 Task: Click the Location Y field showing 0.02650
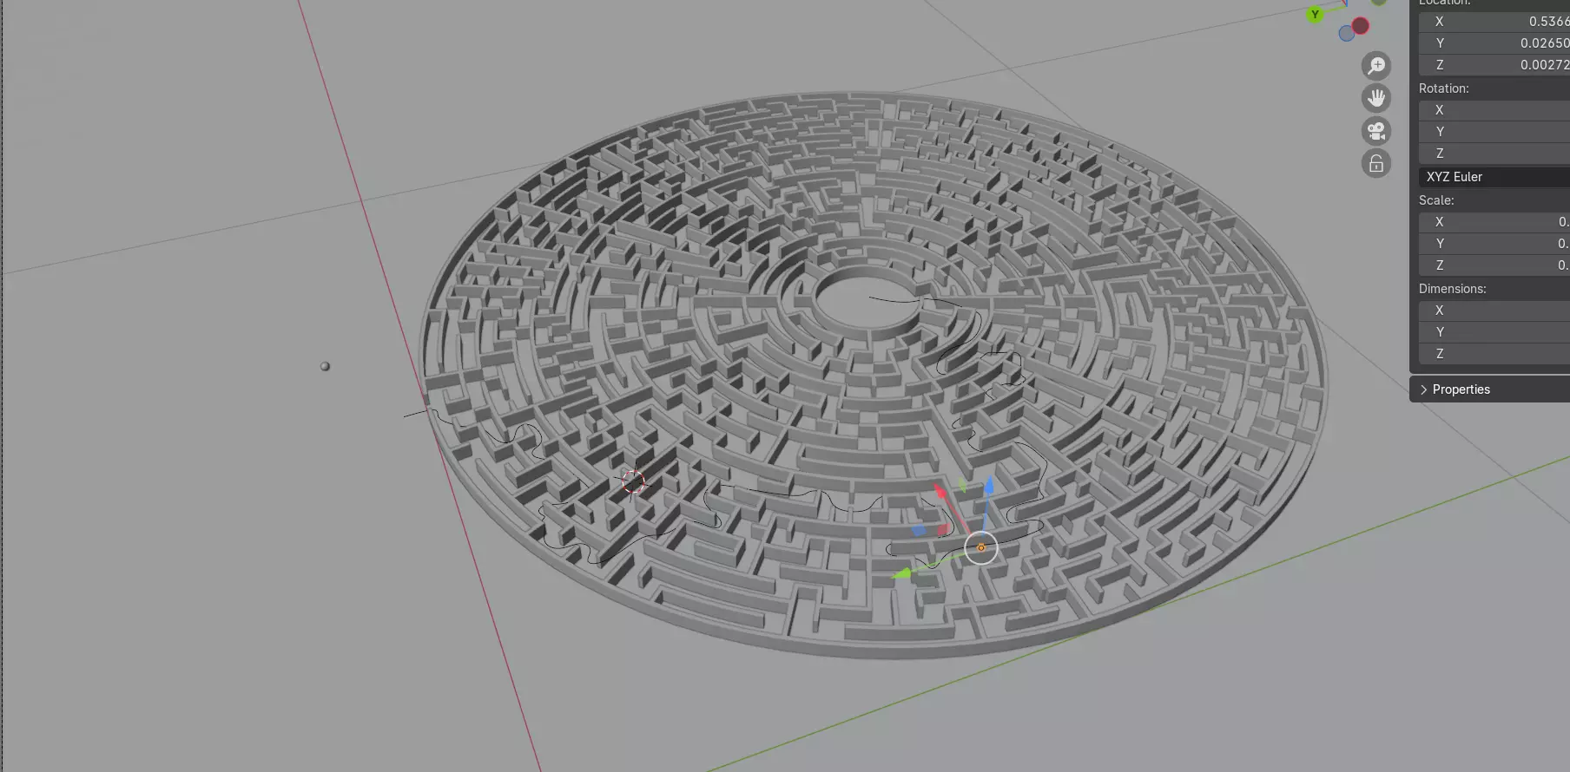tap(1494, 43)
